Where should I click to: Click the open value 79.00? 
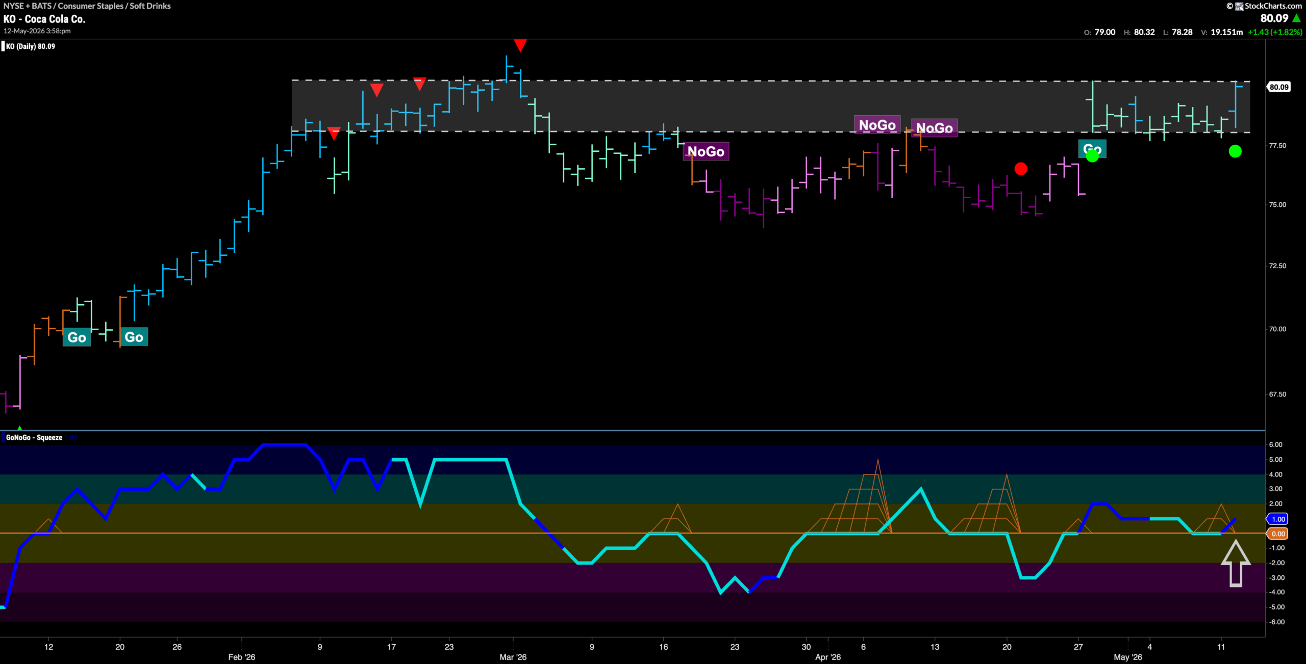1105,32
